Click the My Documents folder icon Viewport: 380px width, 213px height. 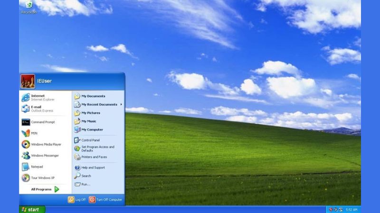click(77, 96)
